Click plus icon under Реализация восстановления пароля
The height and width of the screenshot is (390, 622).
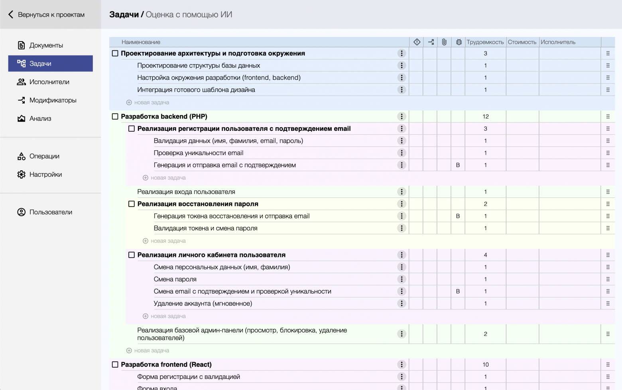146,241
